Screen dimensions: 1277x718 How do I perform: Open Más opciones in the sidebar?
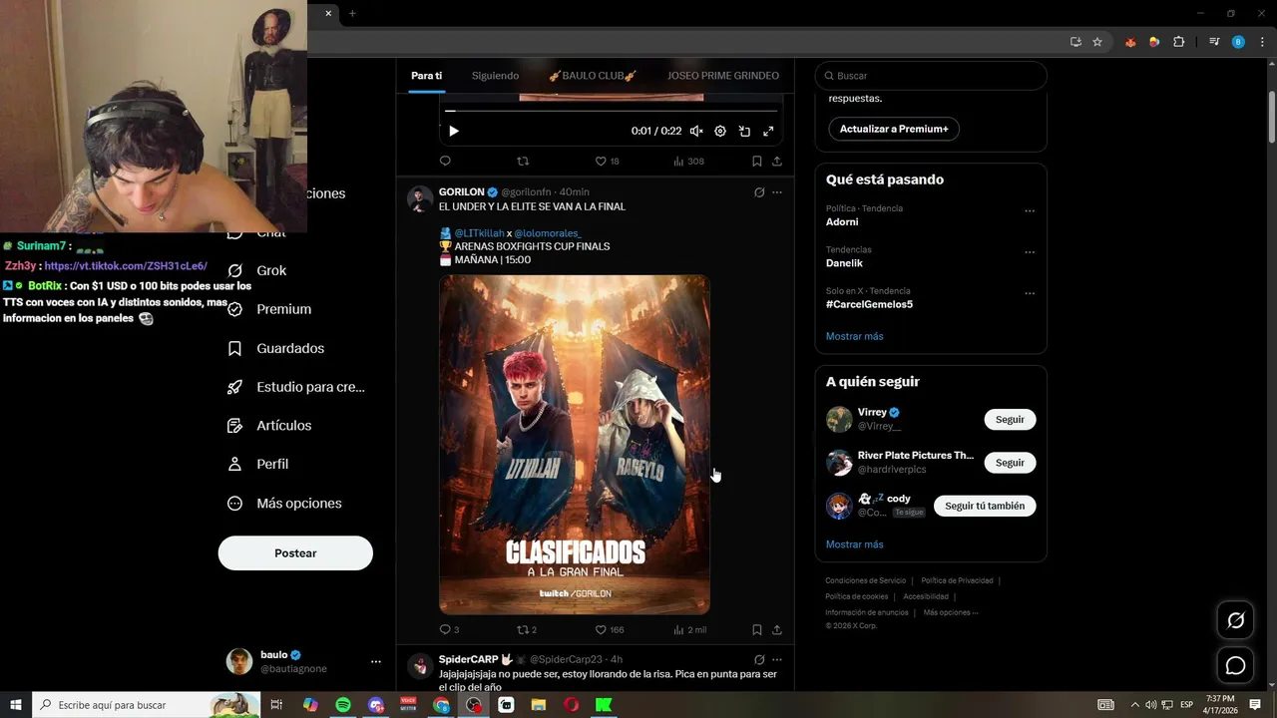tap(284, 504)
